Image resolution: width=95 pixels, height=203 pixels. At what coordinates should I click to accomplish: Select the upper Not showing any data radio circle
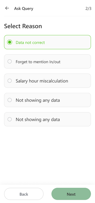10,100
